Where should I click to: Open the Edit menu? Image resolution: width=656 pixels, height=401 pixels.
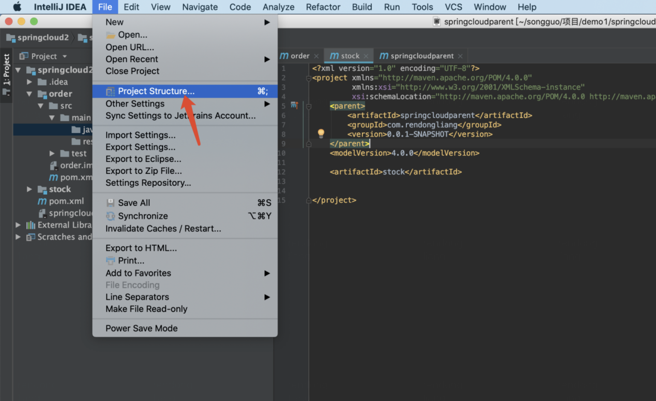(131, 7)
